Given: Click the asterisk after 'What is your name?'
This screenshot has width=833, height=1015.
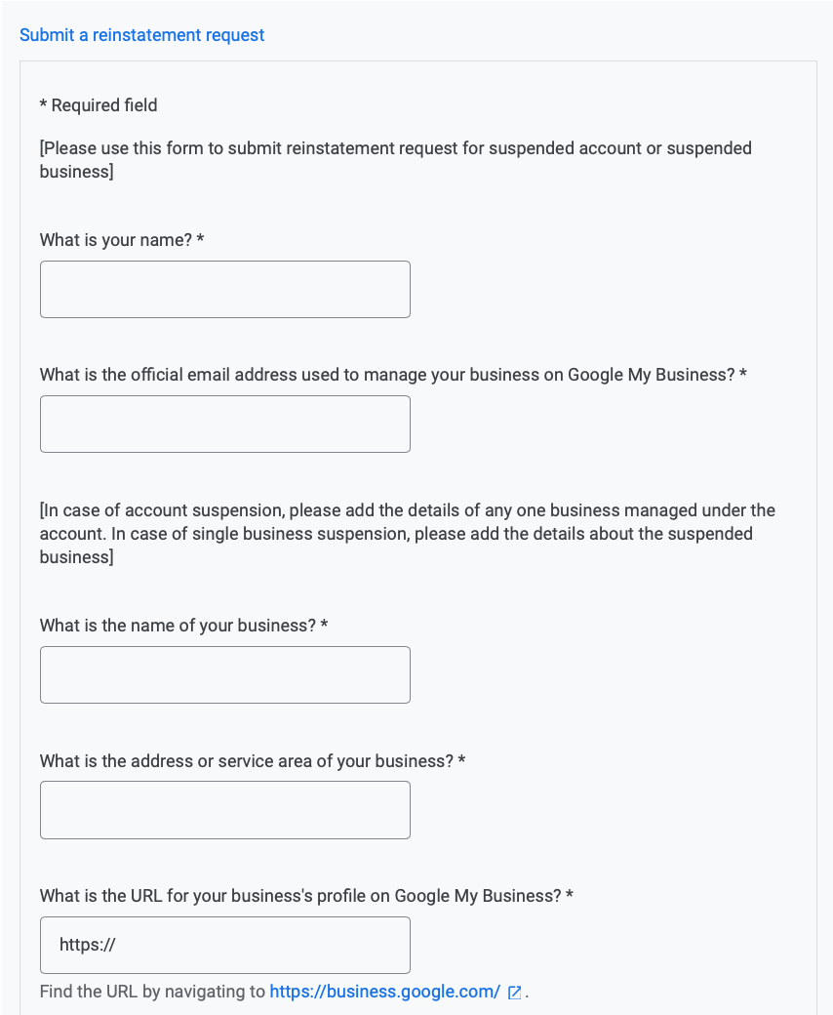Looking at the screenshot, I should click(x=200, y=240).
